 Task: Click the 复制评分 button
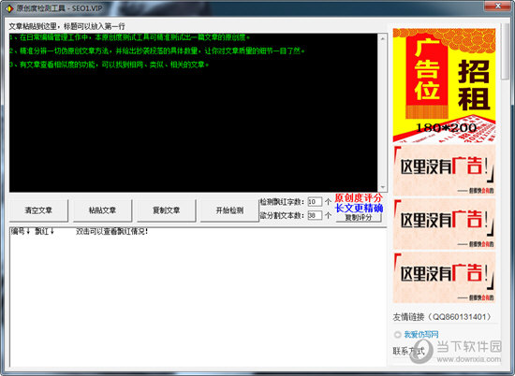coord(359,218)
